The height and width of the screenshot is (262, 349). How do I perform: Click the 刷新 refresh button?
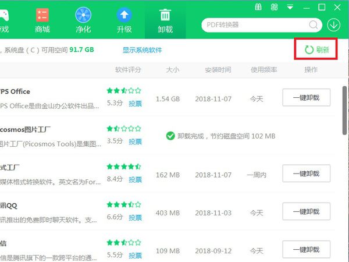316,49
